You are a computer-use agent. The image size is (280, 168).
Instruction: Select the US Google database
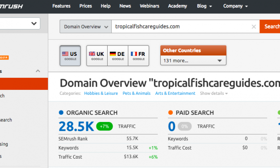[70, 56]
